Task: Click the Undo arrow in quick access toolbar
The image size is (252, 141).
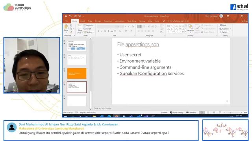Action: click(70, 16)
